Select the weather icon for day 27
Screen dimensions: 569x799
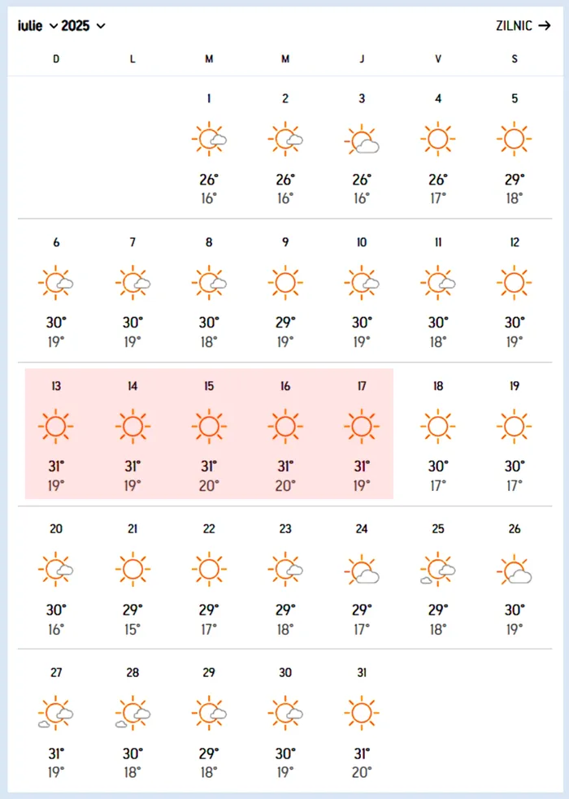[x=56, y=713]
